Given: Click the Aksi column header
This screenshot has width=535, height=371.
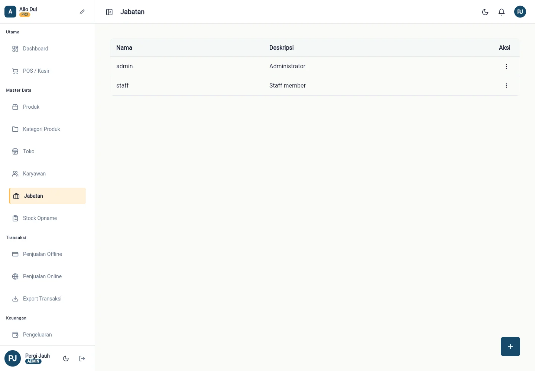Looking at the screenshot, I should pos(505,48).
